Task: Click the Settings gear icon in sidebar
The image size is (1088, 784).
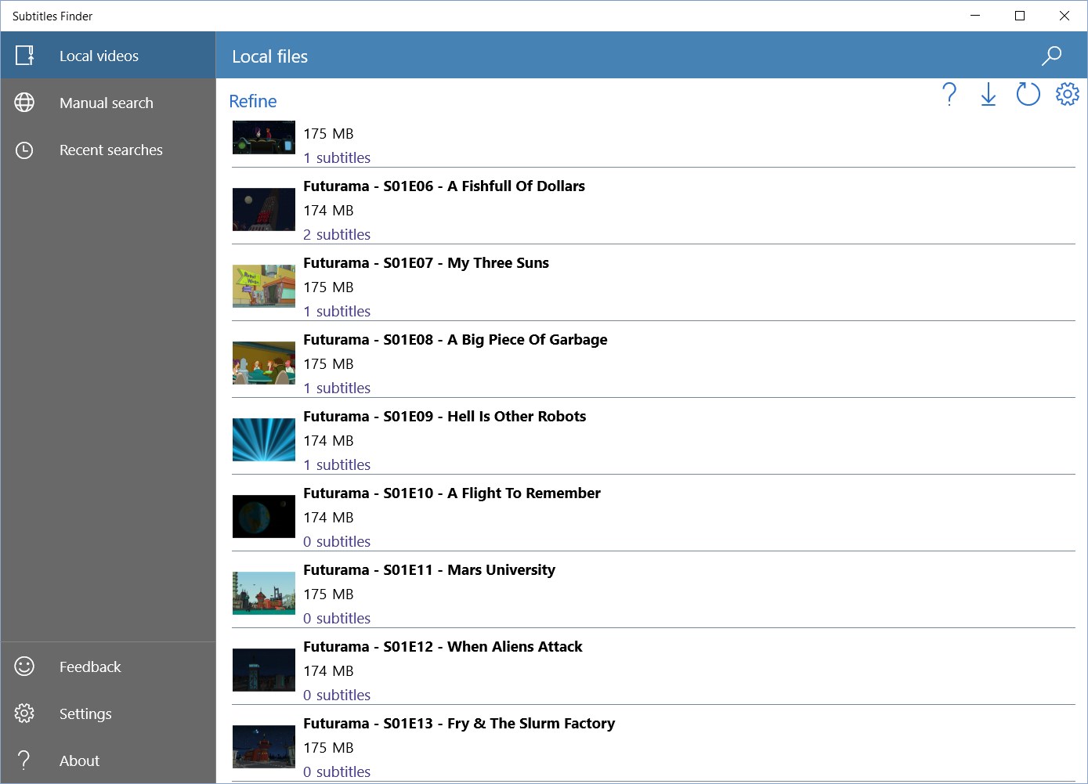Action: tap(24, 714)
